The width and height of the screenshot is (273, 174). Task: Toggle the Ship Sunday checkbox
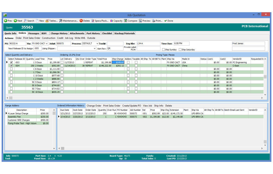point(163,49)
